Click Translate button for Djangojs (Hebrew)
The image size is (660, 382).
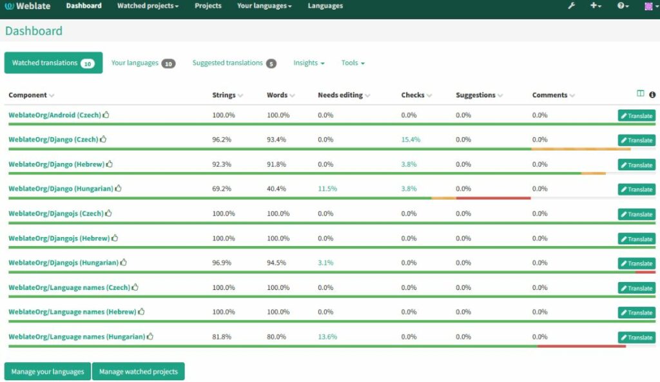point(636,238)
